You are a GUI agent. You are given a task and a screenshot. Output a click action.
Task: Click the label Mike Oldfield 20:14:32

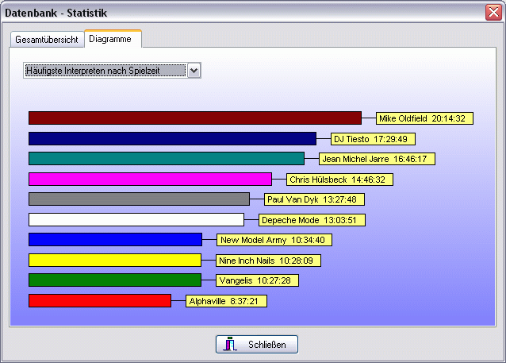pos(424,118)
